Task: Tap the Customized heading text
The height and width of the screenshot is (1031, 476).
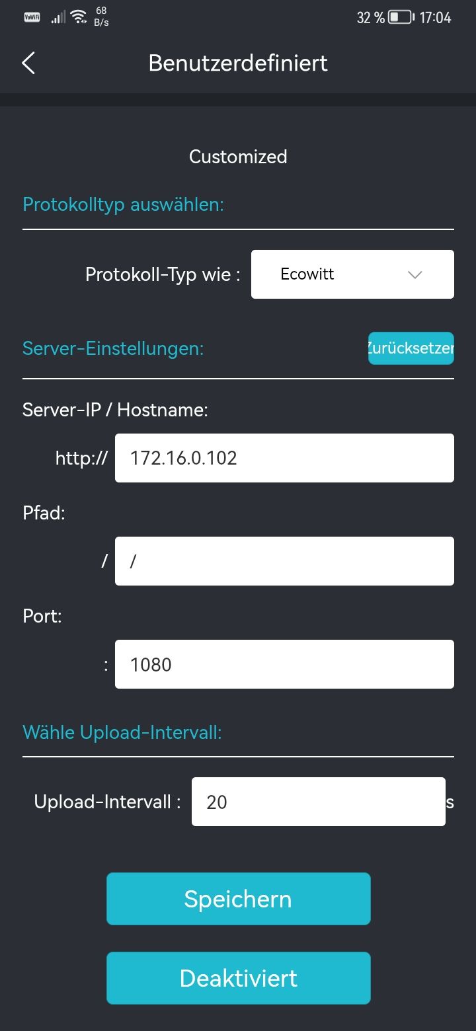Action: click(238, 157)
